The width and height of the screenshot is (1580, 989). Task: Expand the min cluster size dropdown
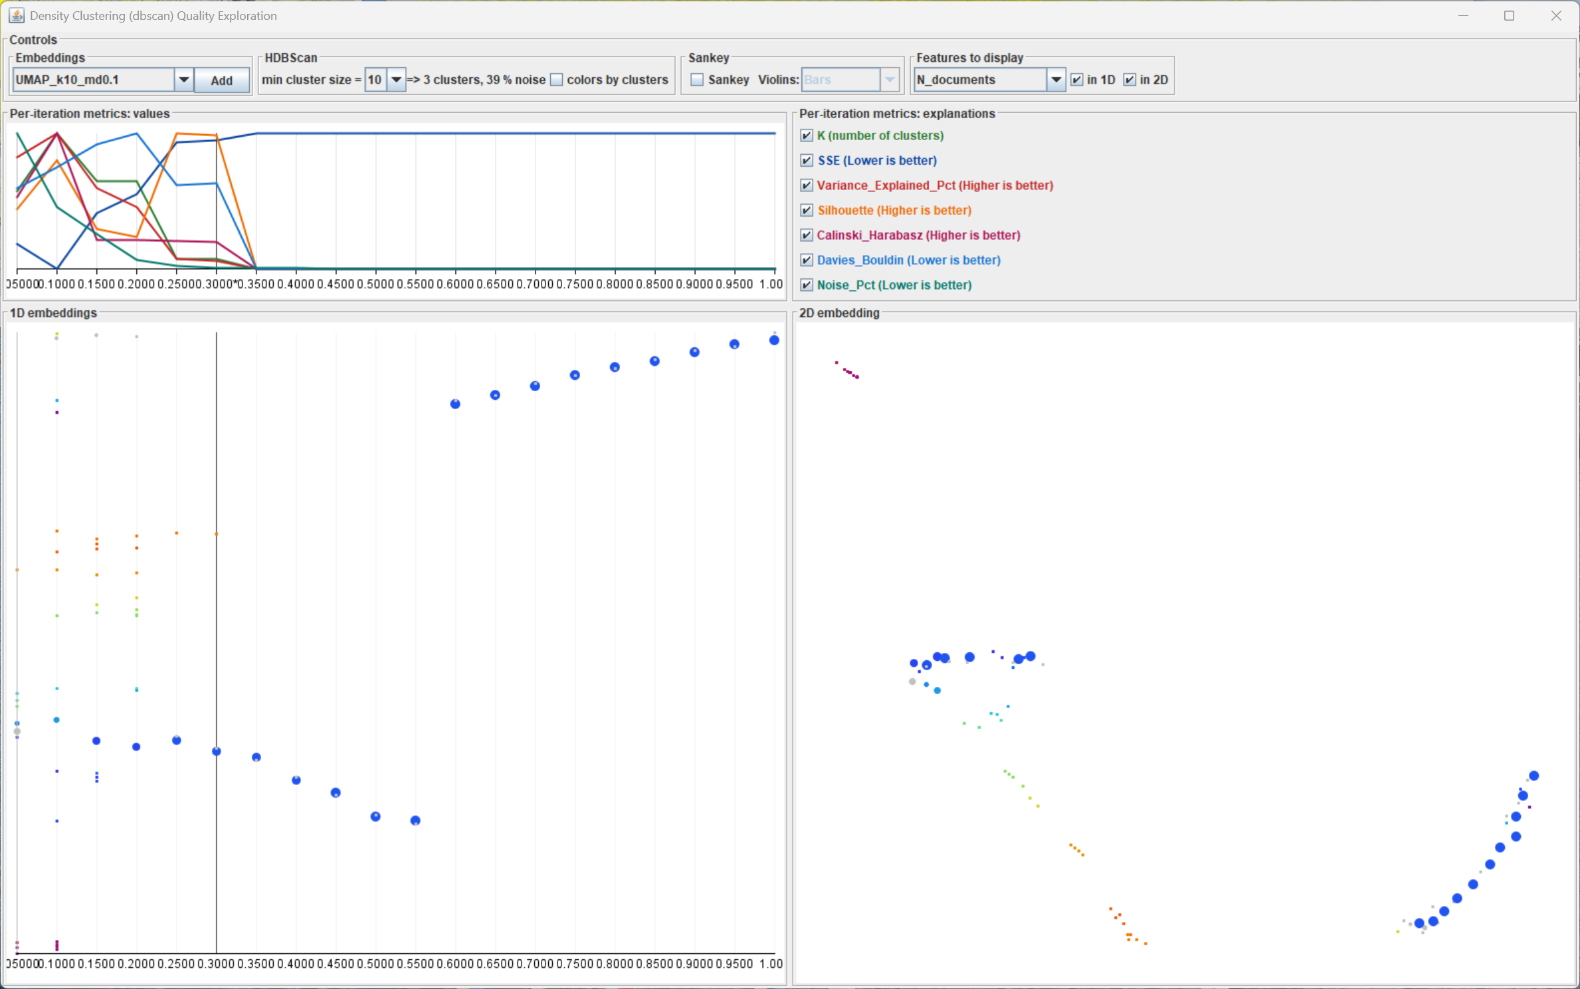396,80
